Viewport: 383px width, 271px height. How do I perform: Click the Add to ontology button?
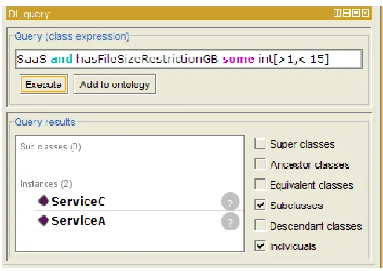[x=115, y=85]
